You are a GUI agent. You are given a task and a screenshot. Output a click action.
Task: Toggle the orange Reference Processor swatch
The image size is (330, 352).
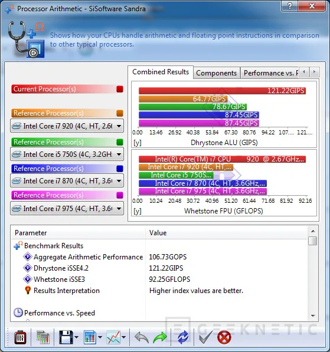[x=120, y=113]
